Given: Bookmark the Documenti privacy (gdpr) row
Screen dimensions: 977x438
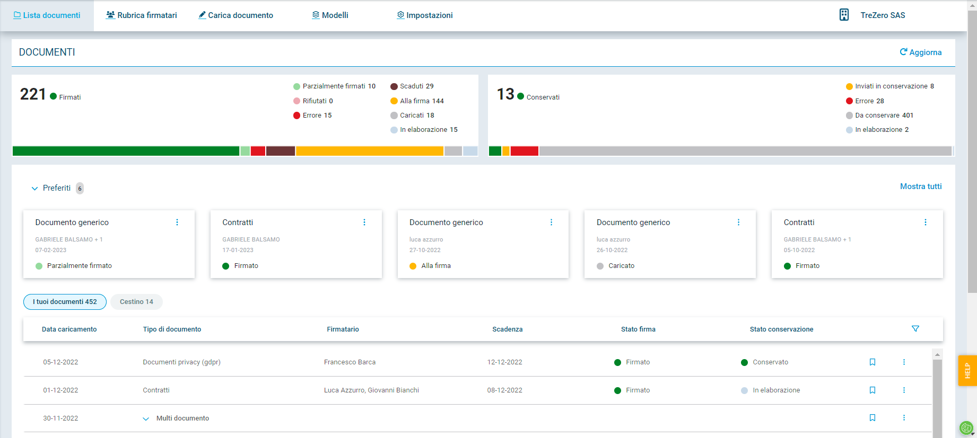Looking at the screenshot, I should tap(873, 362).
